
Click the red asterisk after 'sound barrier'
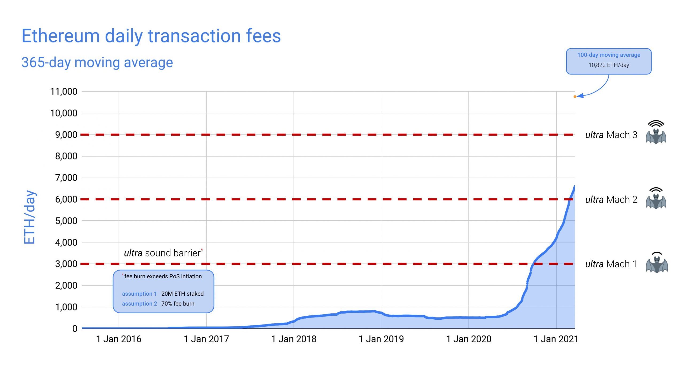(x=202, y=250)
